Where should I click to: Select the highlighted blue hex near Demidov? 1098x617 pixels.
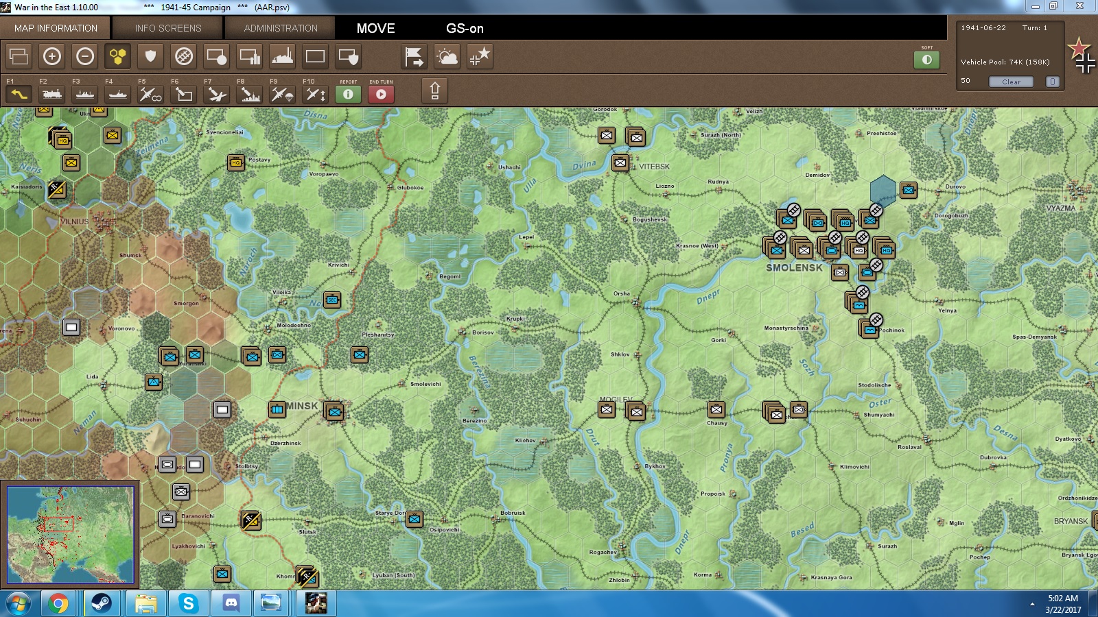pos(883,191)
